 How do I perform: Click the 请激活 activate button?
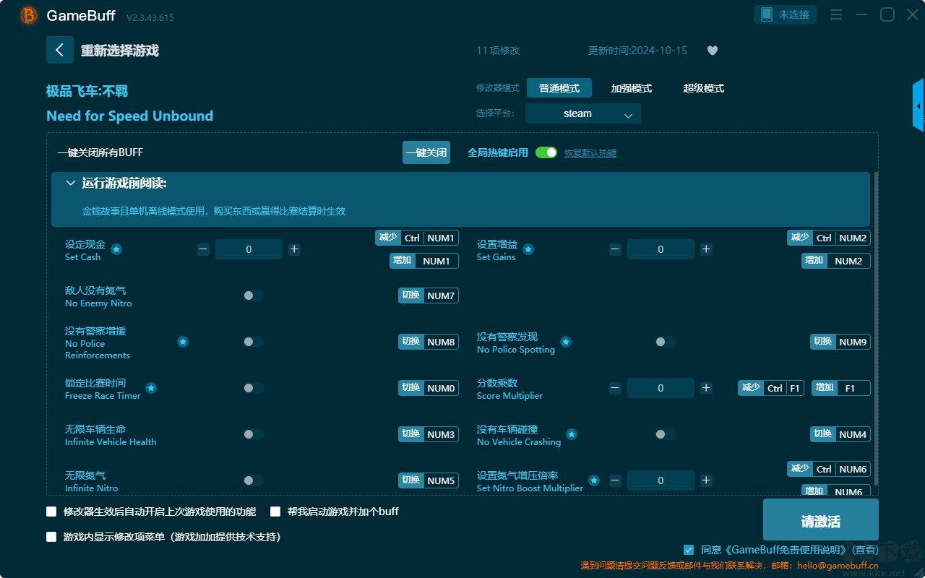point(821,521)
